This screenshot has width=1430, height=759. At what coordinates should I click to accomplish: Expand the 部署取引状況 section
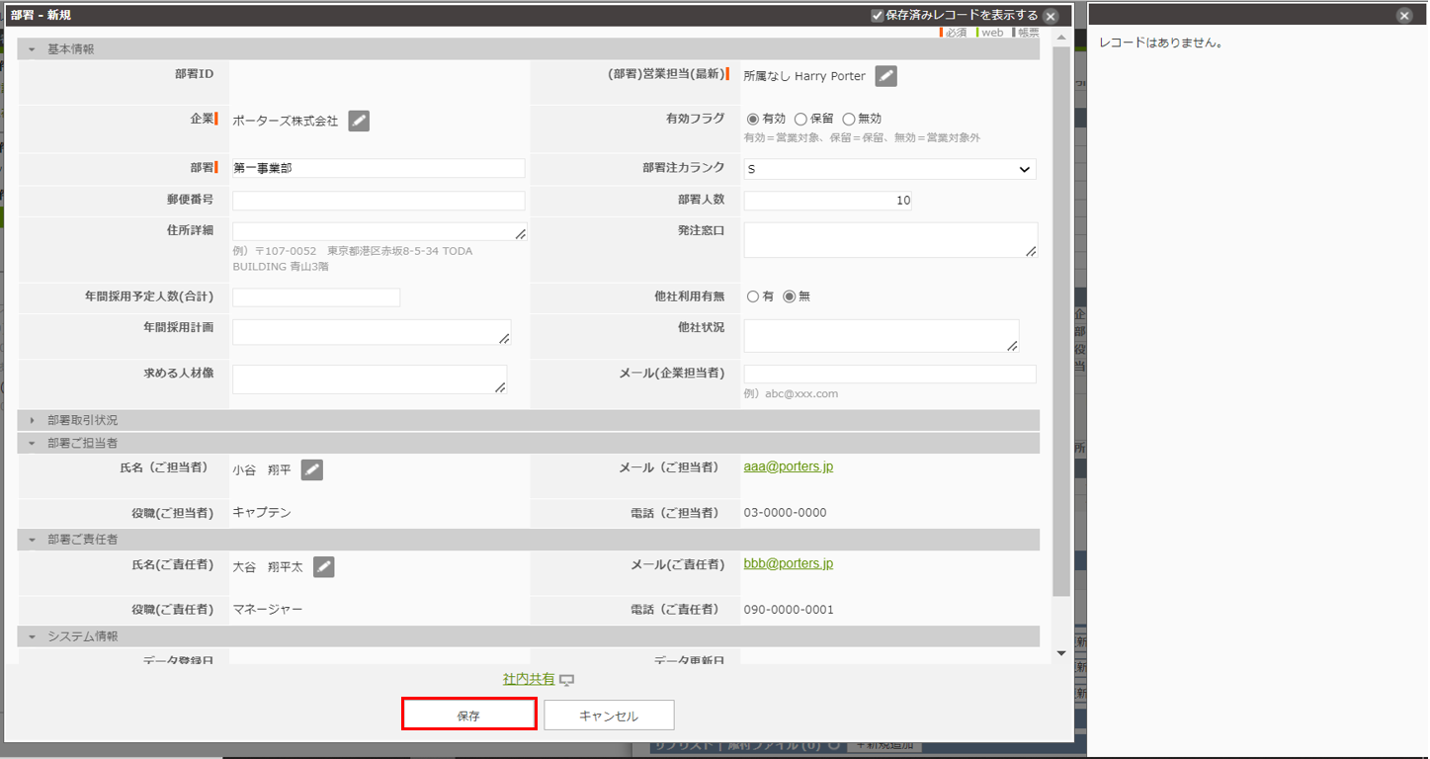(32, 421)
